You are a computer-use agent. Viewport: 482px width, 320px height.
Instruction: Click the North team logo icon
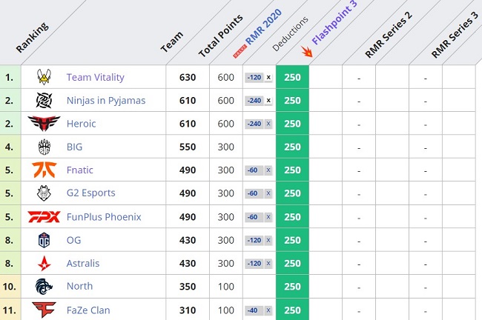[x=44, y=287]
